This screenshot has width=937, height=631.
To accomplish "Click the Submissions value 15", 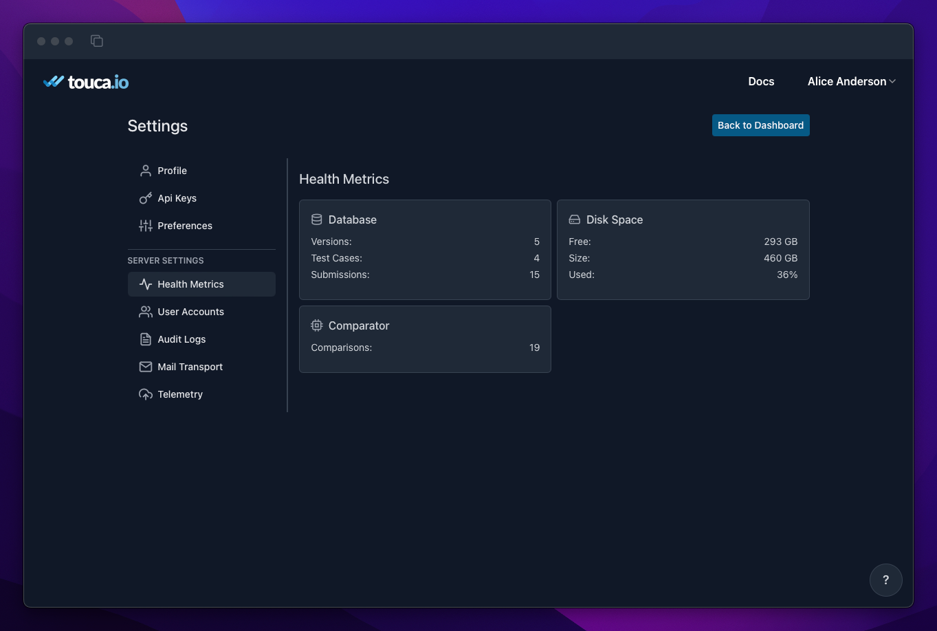I will (x=535, y=275).
